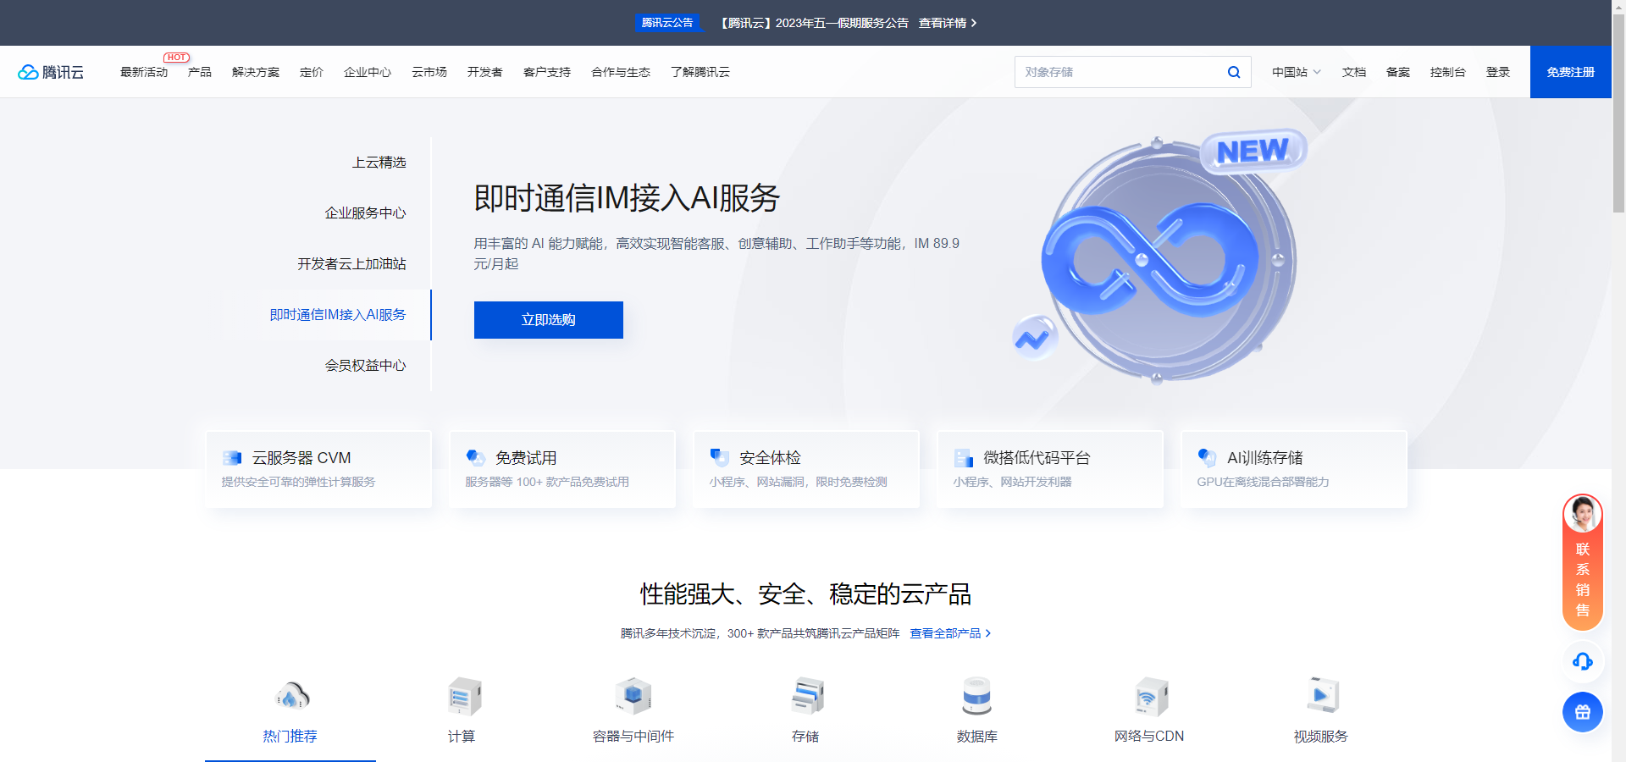Click the 查看全部产品 link
Viewport: 1626px width, 762px height.
click(945, 633)
